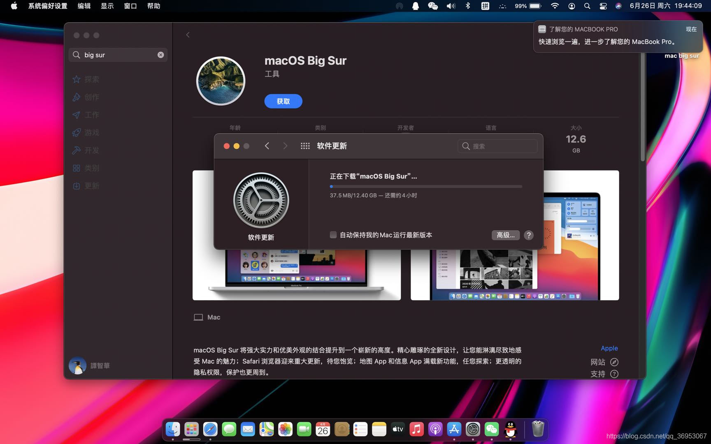711x444 pixels.
Task: Open Calendar showing 26 in Dock
Action: pos(323,430)
